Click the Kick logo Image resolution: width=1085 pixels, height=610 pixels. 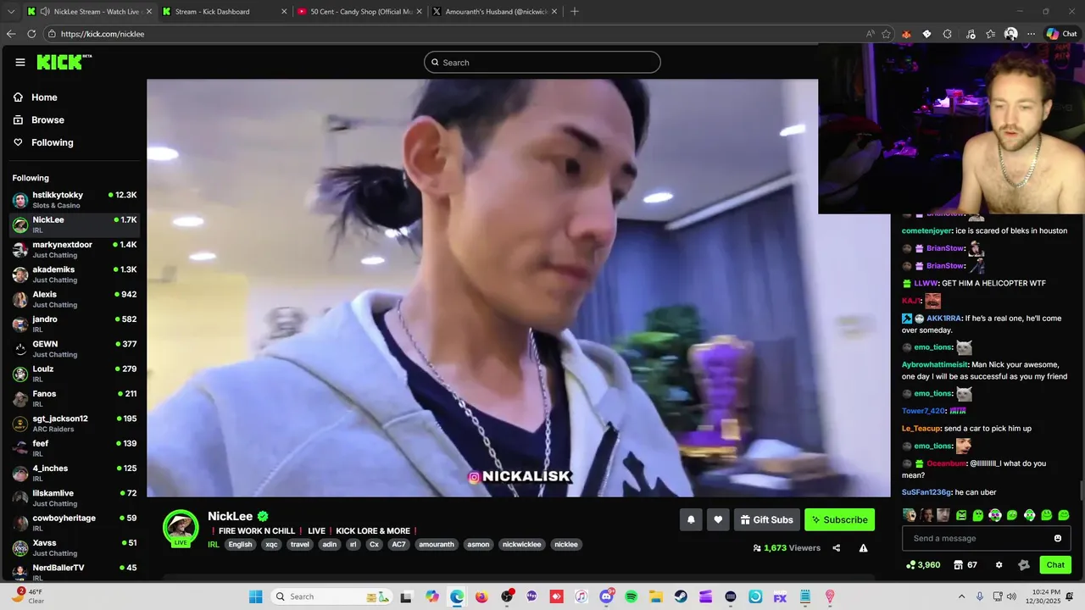coord(64,62)
